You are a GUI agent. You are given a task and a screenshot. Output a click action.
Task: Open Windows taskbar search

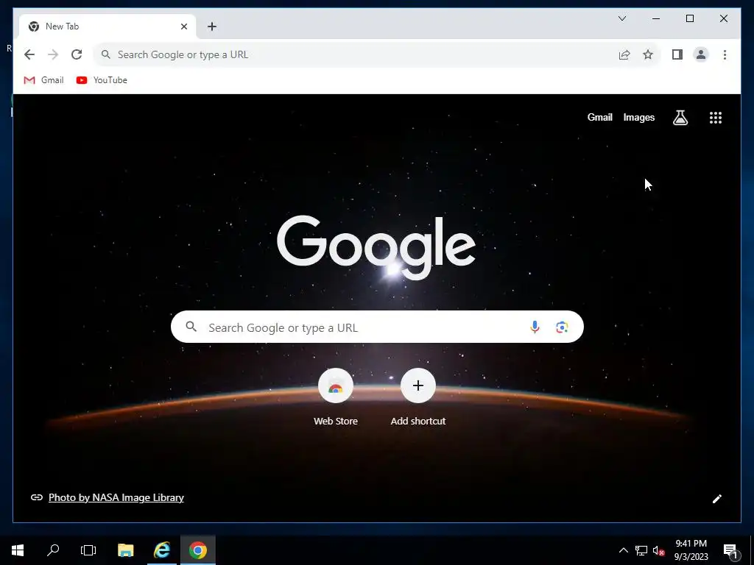[53, 550]
